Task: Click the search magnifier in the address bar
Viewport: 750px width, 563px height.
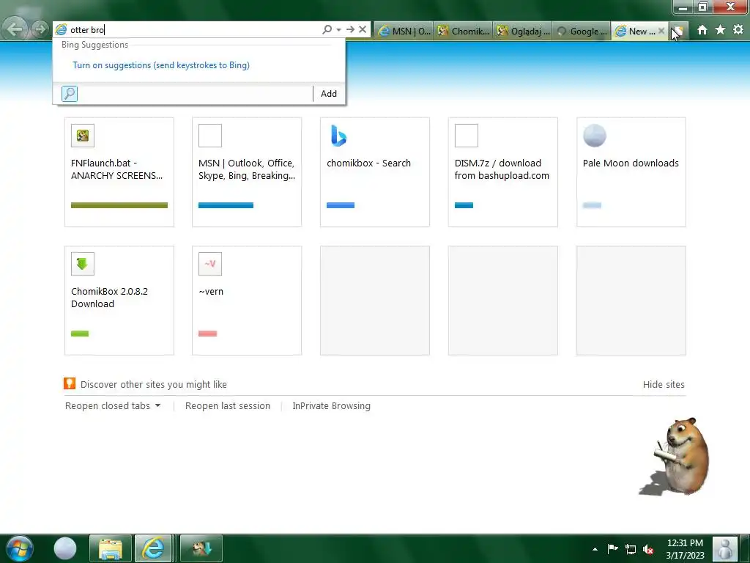Action: click(x=327, y=29)
